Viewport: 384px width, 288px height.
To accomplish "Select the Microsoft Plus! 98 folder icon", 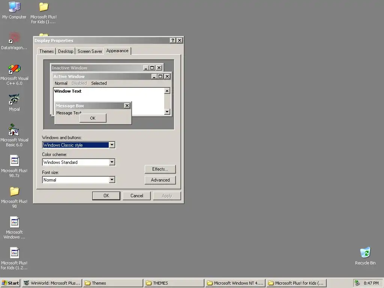I will pos(14,197).
